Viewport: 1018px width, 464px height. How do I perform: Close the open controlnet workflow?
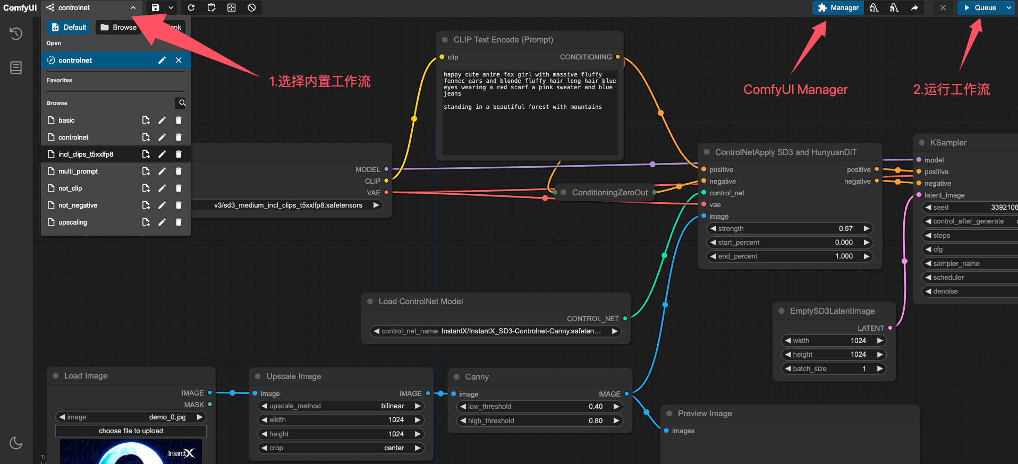click(x=179, y=60)
